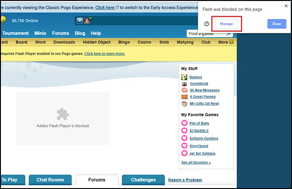
Task: Switch to the Chat Rooms tab
Action: (50, 180)
